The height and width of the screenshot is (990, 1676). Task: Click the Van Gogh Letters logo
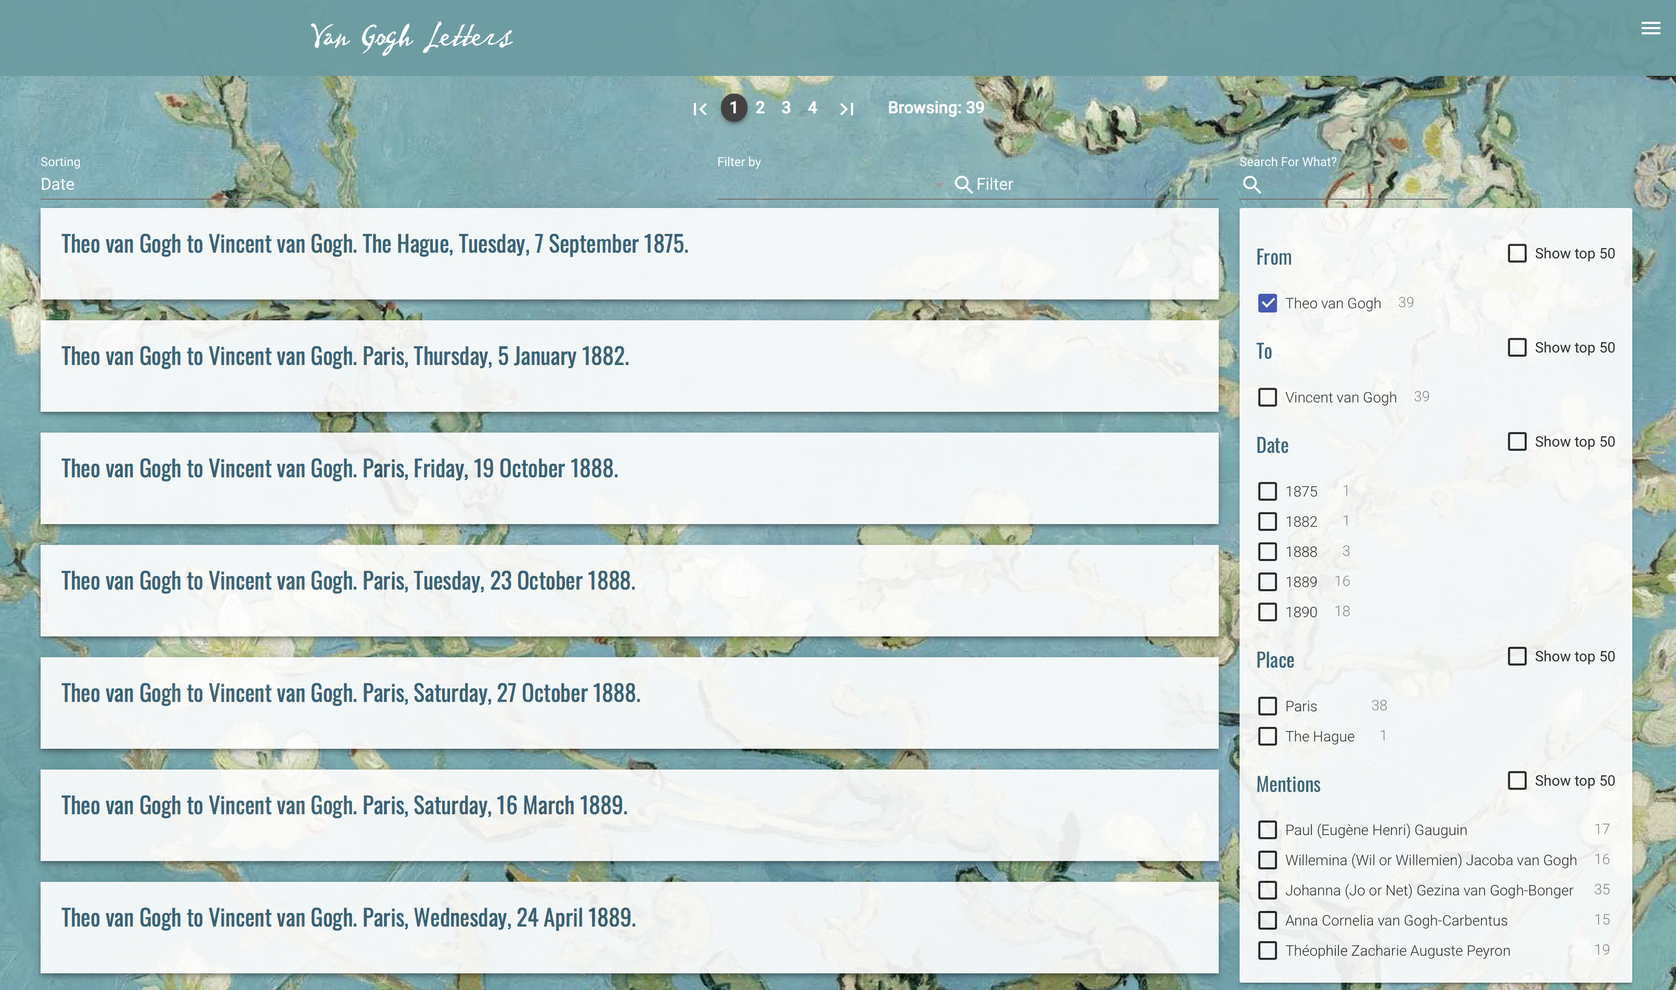(411, 37)
